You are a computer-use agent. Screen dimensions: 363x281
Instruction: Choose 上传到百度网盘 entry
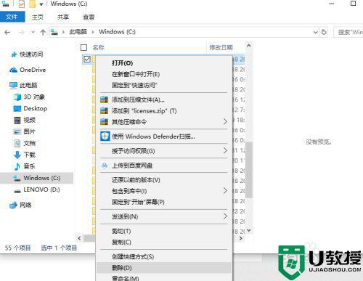point(163,166)
